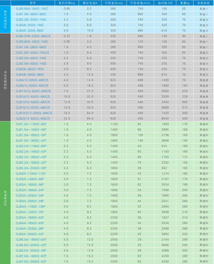Select the 安装系统 column header
Viewport: 214px width, 264px height.
pyautogui.click(x=204, y=3)
